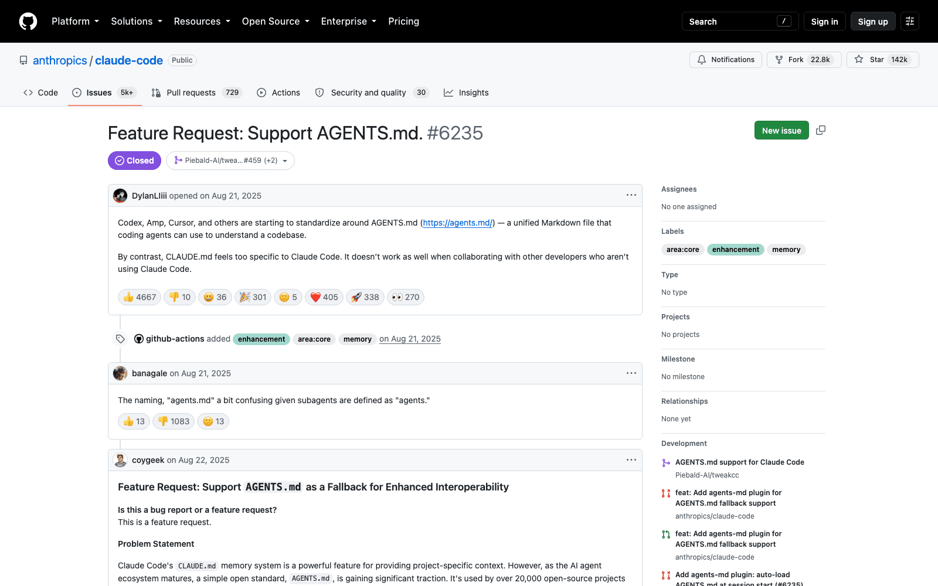Click banagale's avatar
Viewport: 938px width, 586px height.
pos(120,373)
